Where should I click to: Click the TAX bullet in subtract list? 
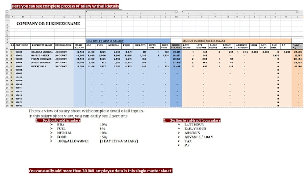click(188, 141)
